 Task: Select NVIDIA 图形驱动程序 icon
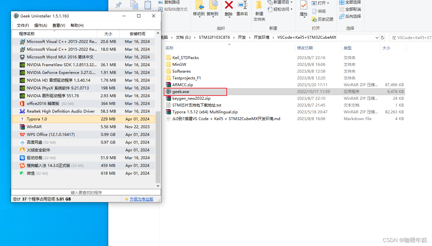[x=22, y=96]
